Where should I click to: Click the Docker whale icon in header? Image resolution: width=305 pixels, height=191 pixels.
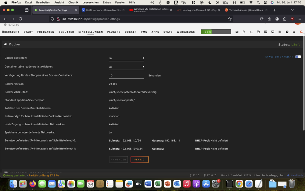[x=5, y=44]
